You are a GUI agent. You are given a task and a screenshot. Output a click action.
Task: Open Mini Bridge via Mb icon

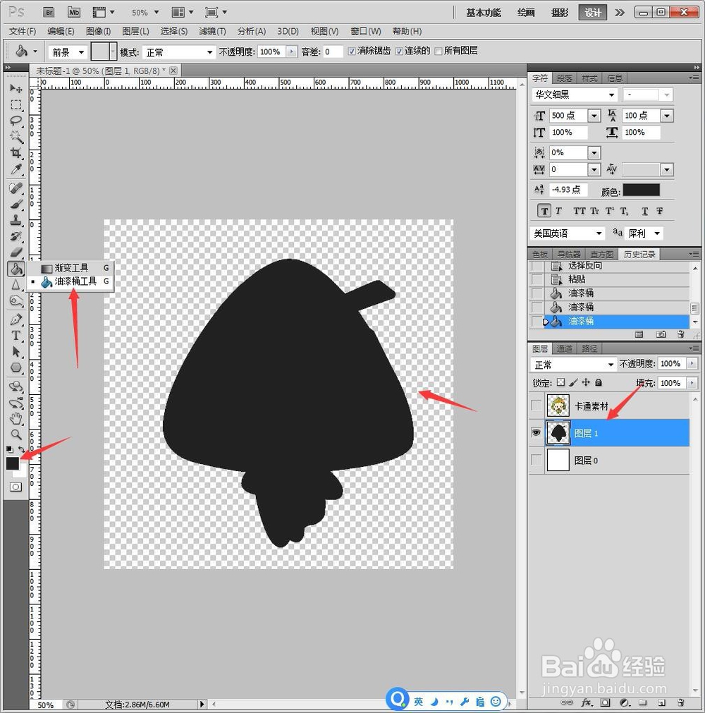point(73,12)
